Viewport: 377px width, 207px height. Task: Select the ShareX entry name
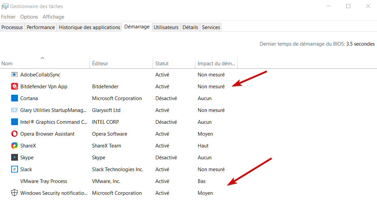[28, 145]
